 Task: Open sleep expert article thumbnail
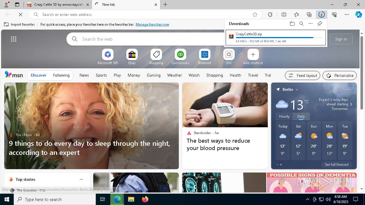point(92,126)
